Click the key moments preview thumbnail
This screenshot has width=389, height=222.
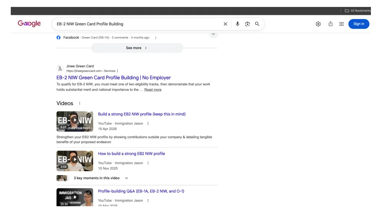[62, 178]
